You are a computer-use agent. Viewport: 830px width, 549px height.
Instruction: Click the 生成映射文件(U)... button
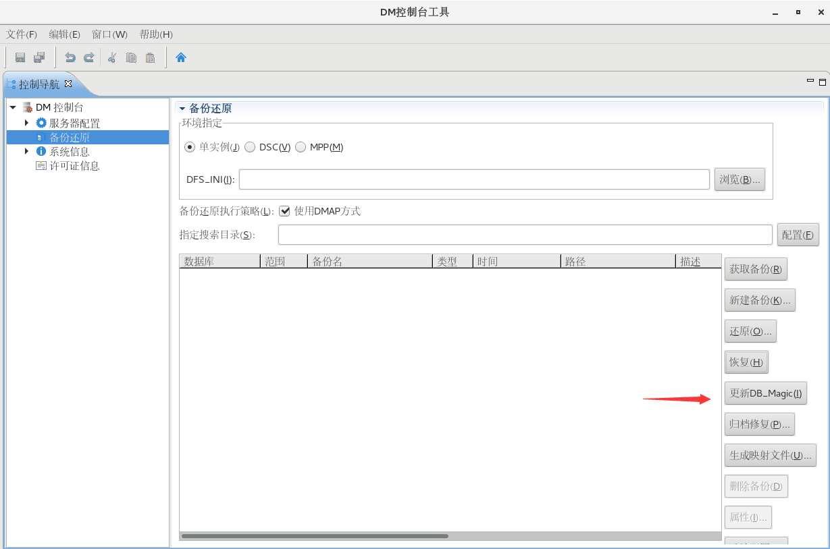coord(771,455)
